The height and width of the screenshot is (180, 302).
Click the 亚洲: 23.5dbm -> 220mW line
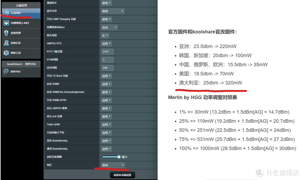(x=207, y=46)
